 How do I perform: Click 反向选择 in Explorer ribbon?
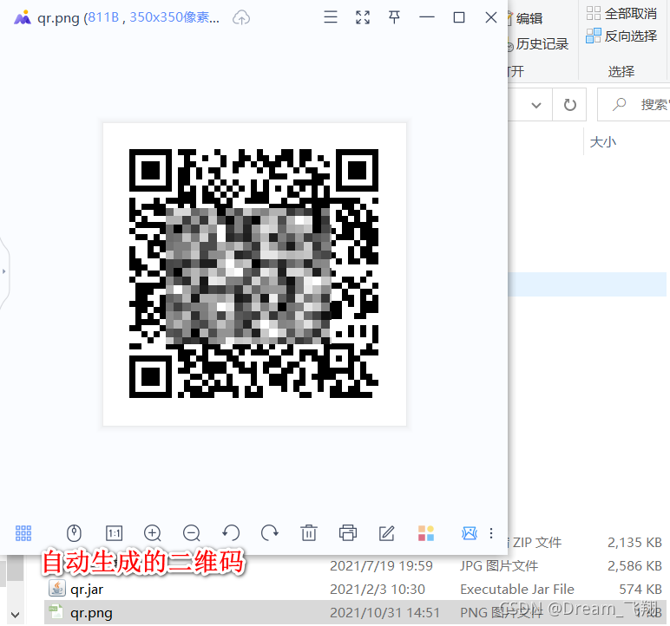pos(621,36)
